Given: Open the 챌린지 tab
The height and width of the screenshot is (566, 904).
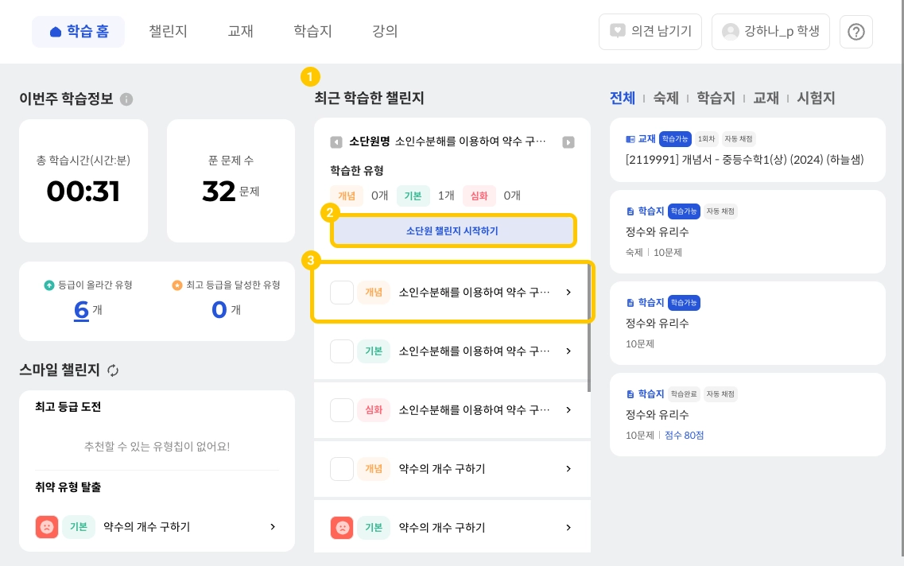Looking at the screenshot, I should (168, 32).
